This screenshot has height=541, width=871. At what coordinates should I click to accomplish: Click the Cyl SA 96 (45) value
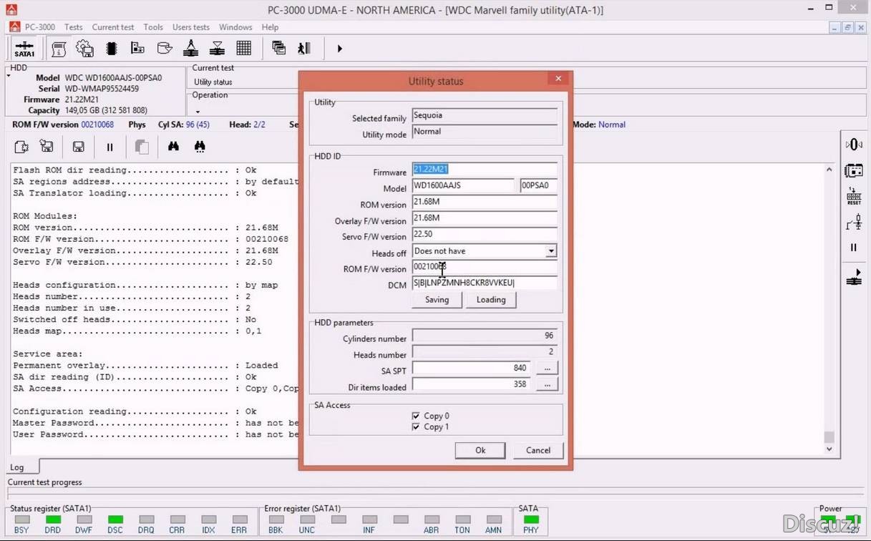tap(196, 125)
